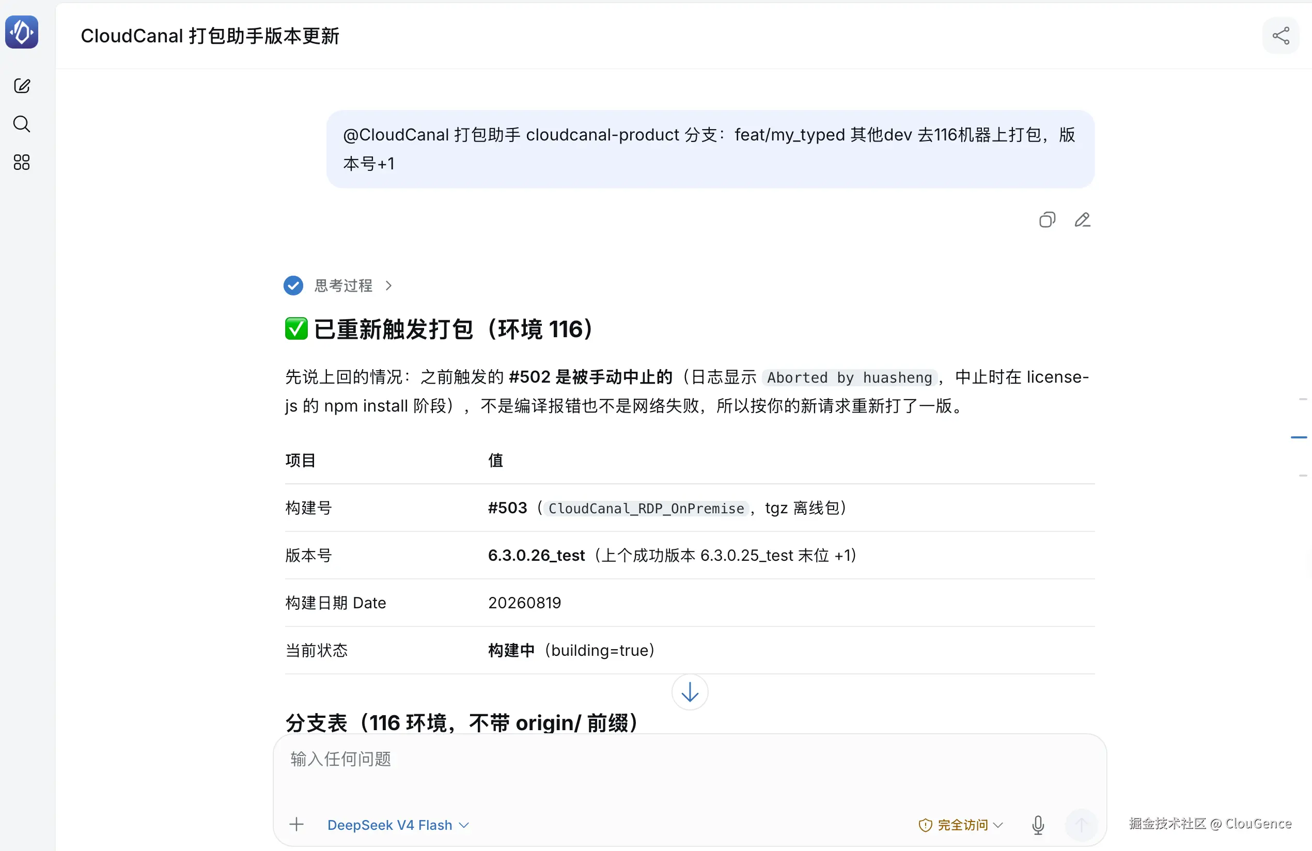Click the blue checkmark beside 思考过程

point(293,286)
